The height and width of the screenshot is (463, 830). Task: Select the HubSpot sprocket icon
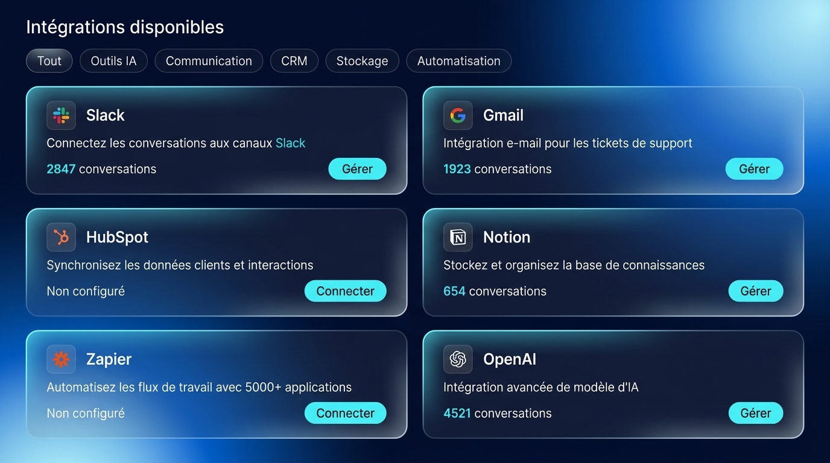pyautogui.click(x=61, y=237)
